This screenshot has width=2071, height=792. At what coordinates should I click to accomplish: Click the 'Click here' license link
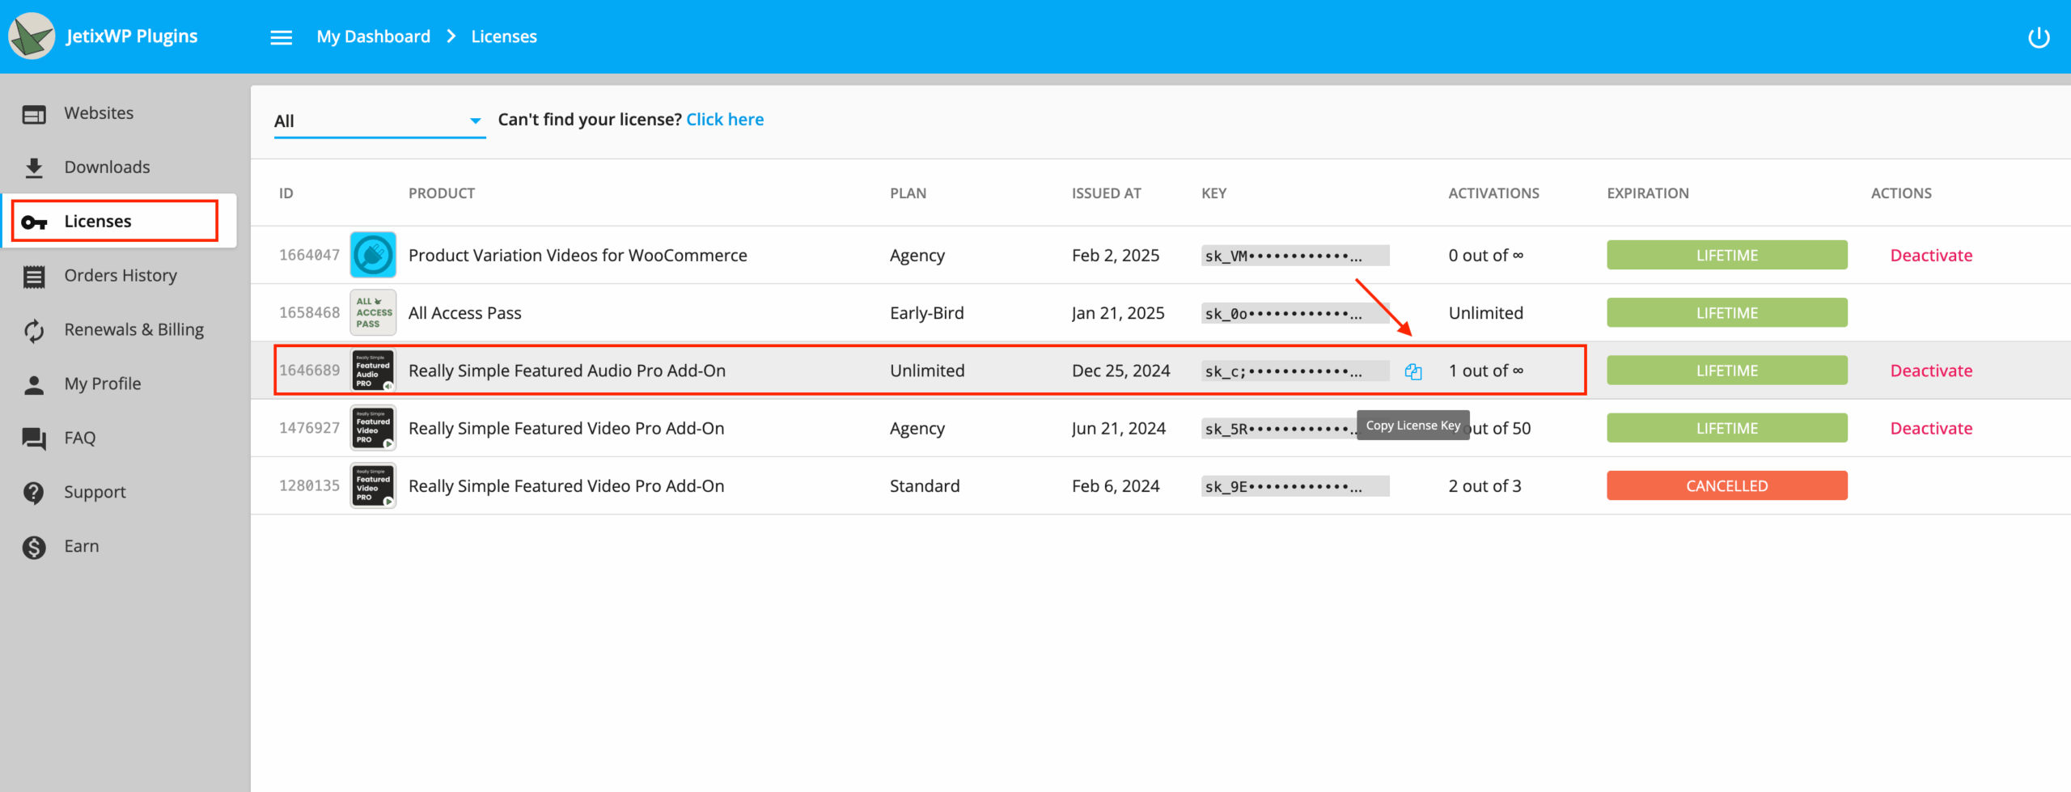[x=725, y=120]
